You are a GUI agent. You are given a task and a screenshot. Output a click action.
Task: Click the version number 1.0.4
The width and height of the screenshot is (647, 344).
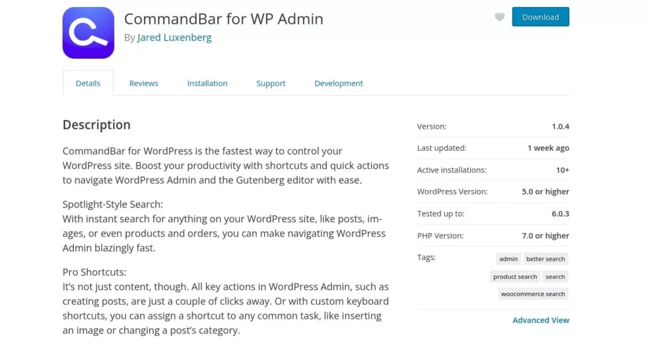(560, 126)
